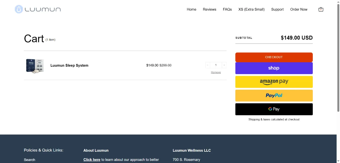Click the $149.00 item price
The image size is (340, 163).
pos(152,65)
